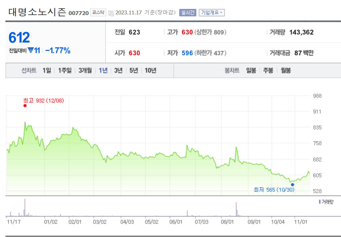Select the 10년 line chart tab
Viewport: 341px width, 237px height.
pos(150,70)
